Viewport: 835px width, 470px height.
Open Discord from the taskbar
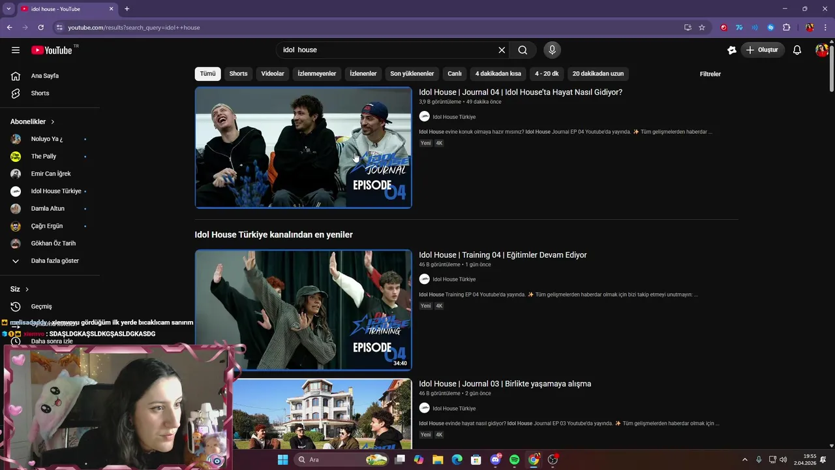click(495, 460)
